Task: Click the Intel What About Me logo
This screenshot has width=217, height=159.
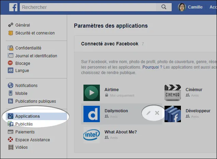Action: coord(92,135)
